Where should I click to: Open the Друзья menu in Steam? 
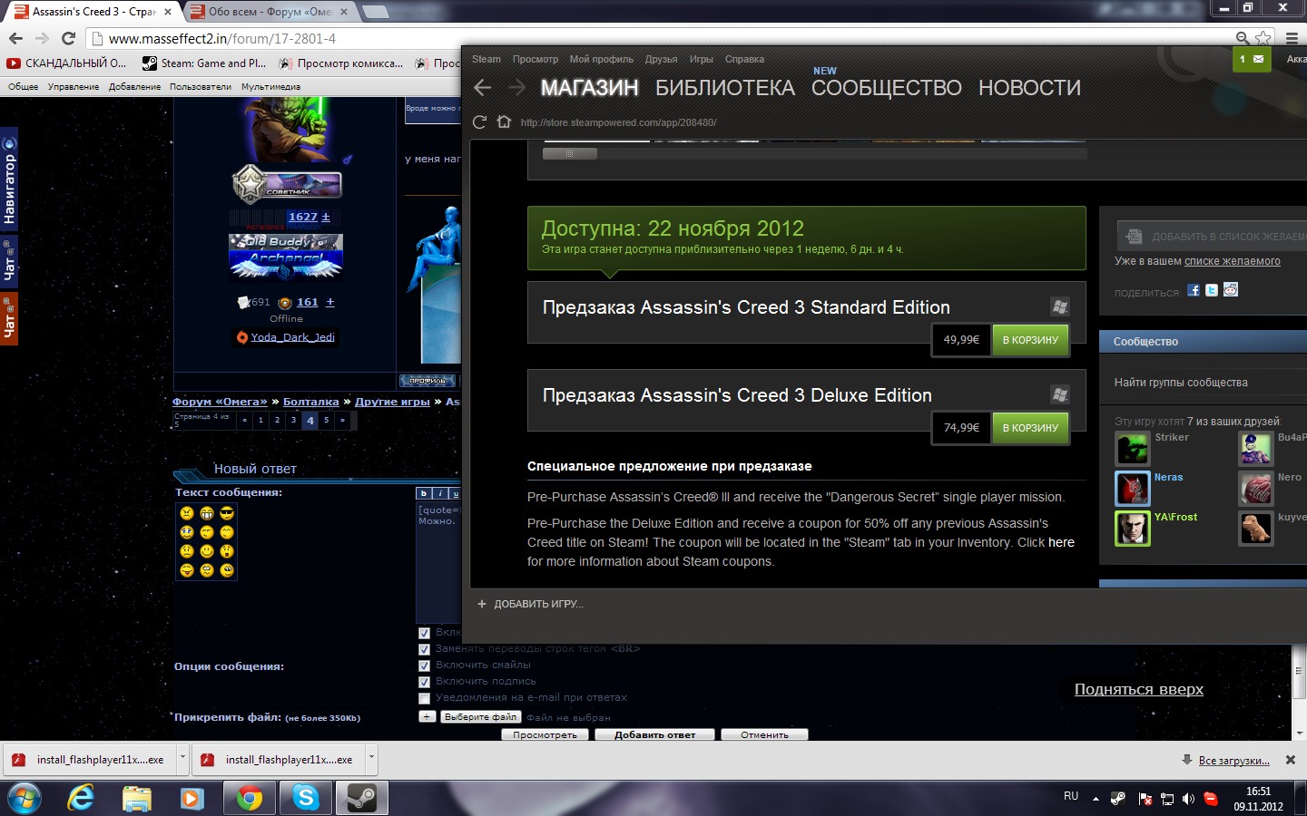click(661, 59)
